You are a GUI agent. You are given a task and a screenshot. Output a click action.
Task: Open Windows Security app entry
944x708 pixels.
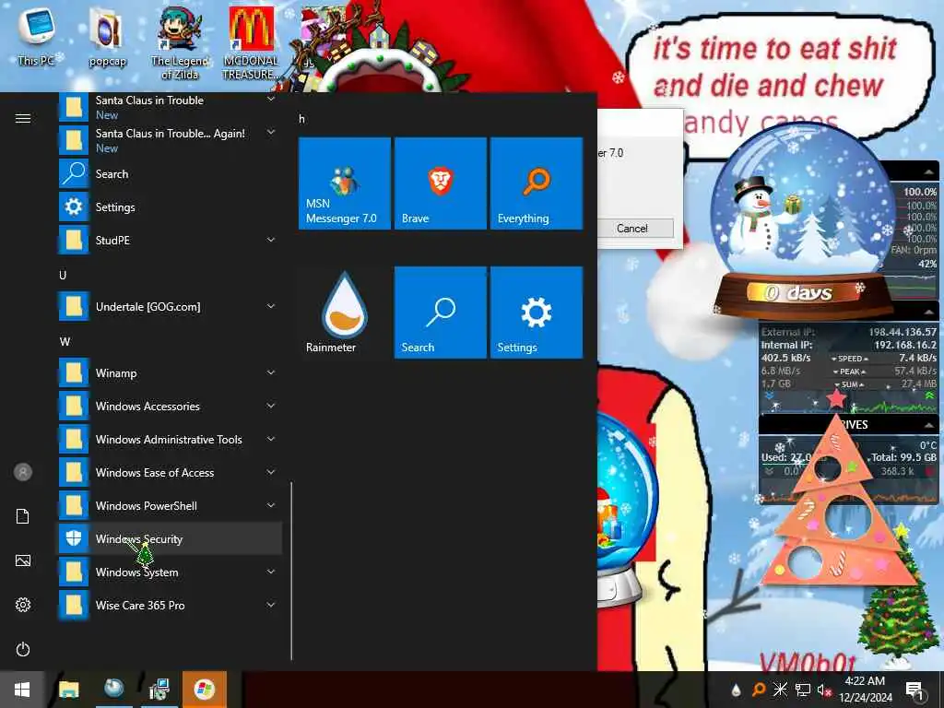pyautogui.click(x=171, y=538)
